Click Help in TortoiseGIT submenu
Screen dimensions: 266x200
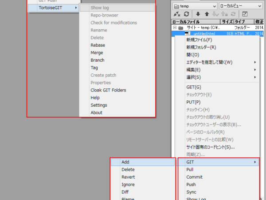tap(95, 98)
